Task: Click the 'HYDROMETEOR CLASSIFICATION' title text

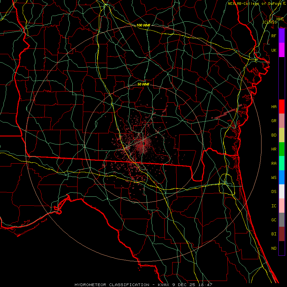Action: [x=112, y=285]
